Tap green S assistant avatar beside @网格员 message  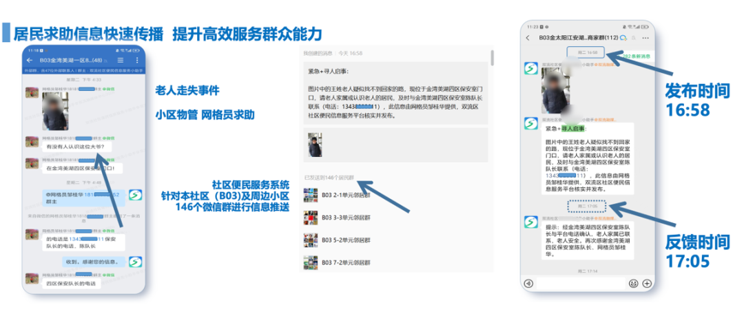coord(136,195)
